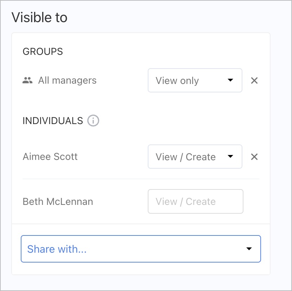292x291 pixels.
Task: Open Aimee Scott's View / Create dropdown
Action: click(x=195, y=157)
